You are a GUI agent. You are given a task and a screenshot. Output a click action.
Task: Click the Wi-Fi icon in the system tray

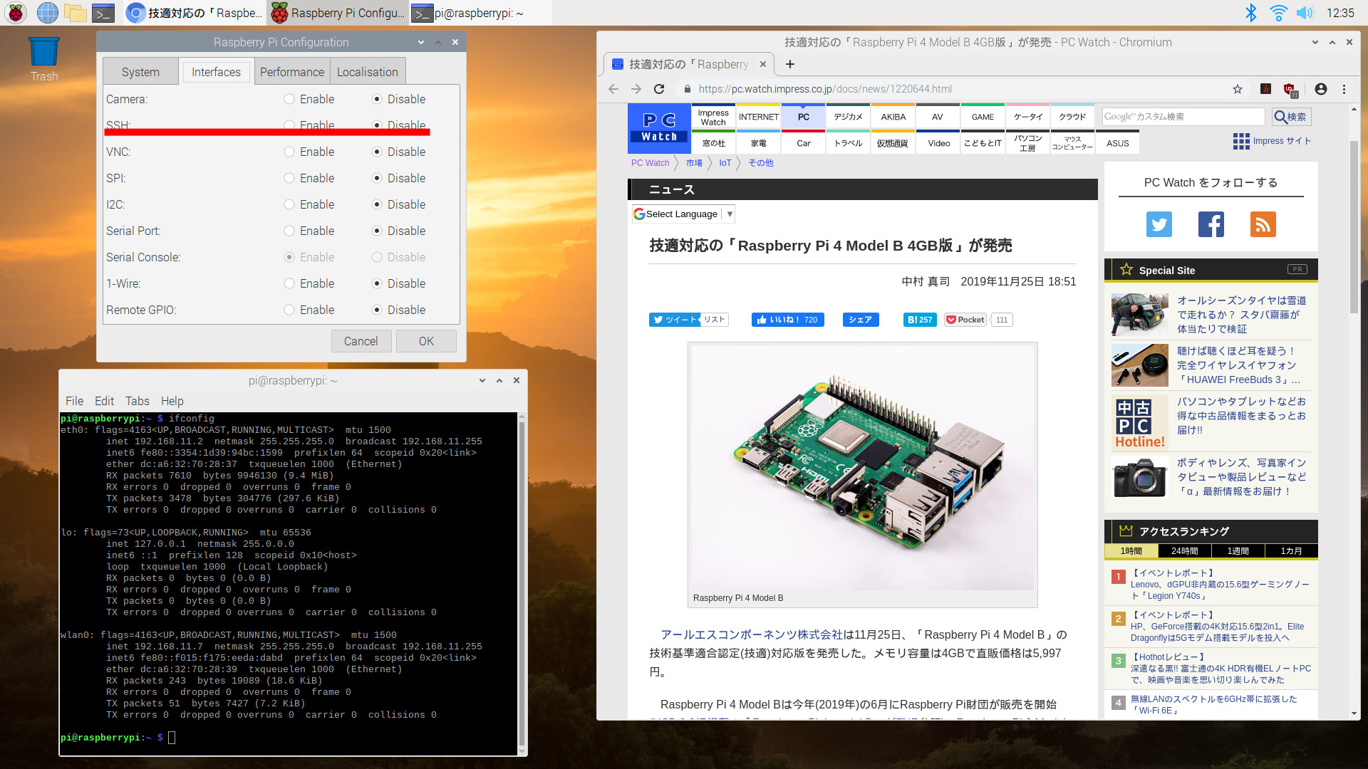(x=1278, y=12)
